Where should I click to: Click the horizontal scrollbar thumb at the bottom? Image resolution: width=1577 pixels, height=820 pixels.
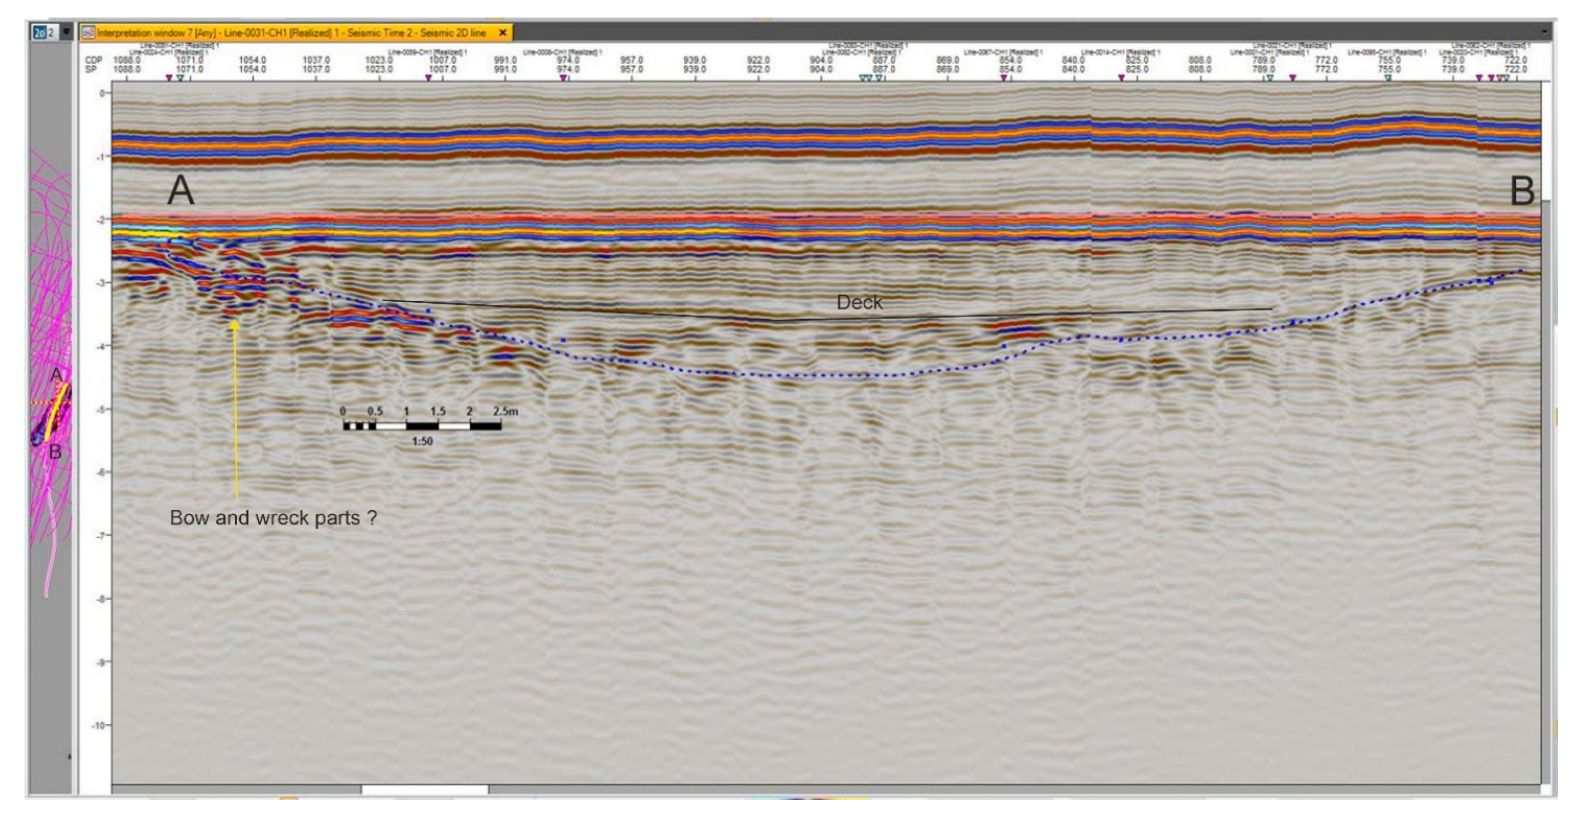[424, 790]
